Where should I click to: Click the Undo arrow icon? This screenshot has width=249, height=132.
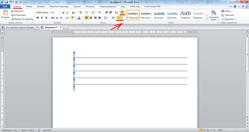tap(11, 2)
